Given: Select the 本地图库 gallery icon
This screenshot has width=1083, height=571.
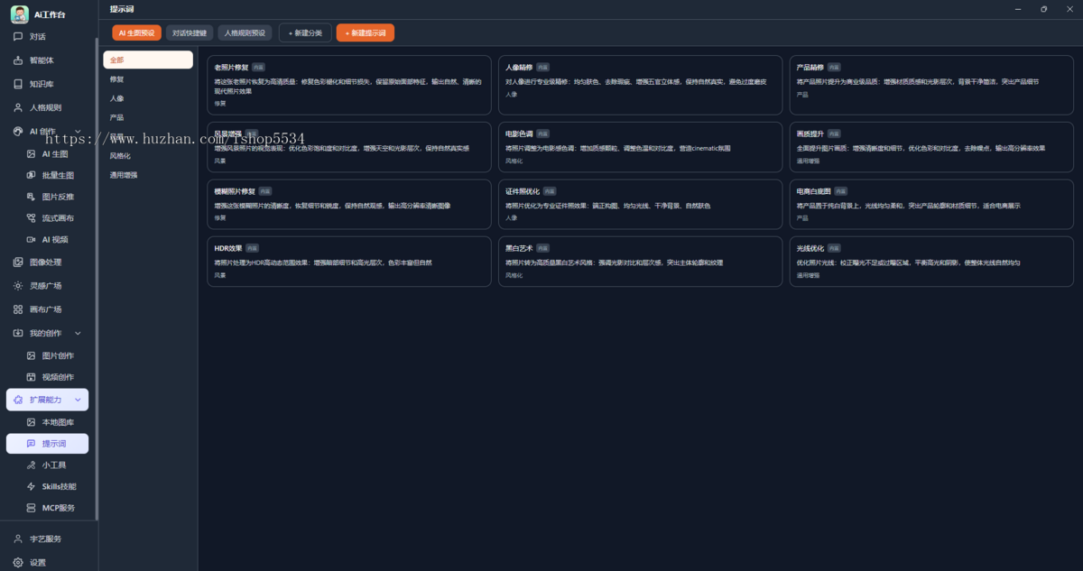Looking at the screenshot, I should (x=31, y=422).
